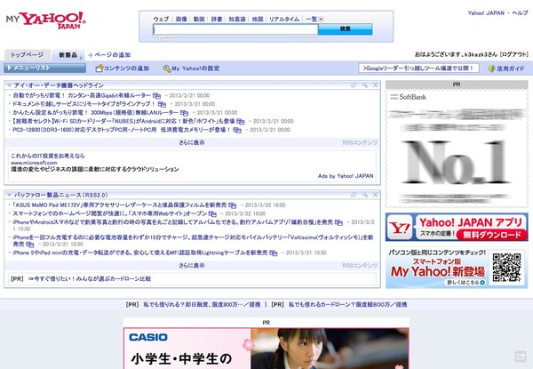Collapse the I-O DATA headline module
This screenshot has width=533, height=369.
click(9, 84)
